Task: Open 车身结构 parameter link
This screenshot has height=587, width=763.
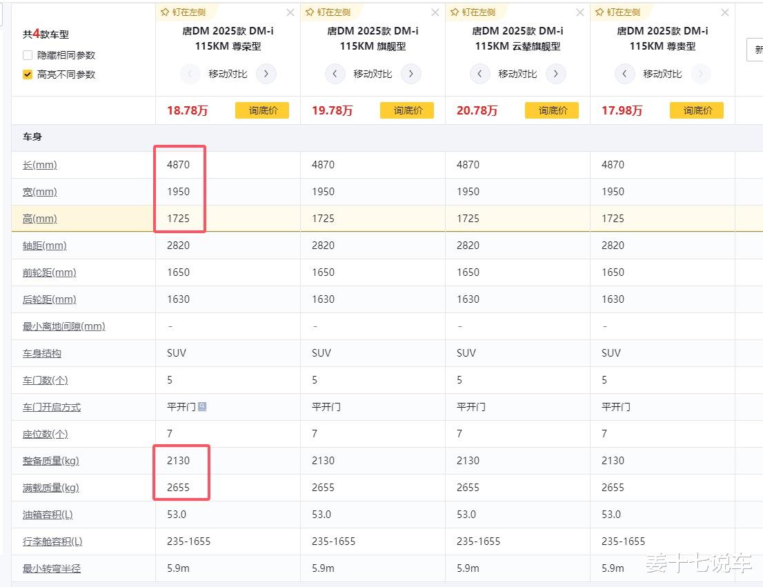Action: tap(42, 353)
